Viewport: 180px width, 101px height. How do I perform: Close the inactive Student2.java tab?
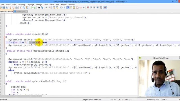pos(27,12)
